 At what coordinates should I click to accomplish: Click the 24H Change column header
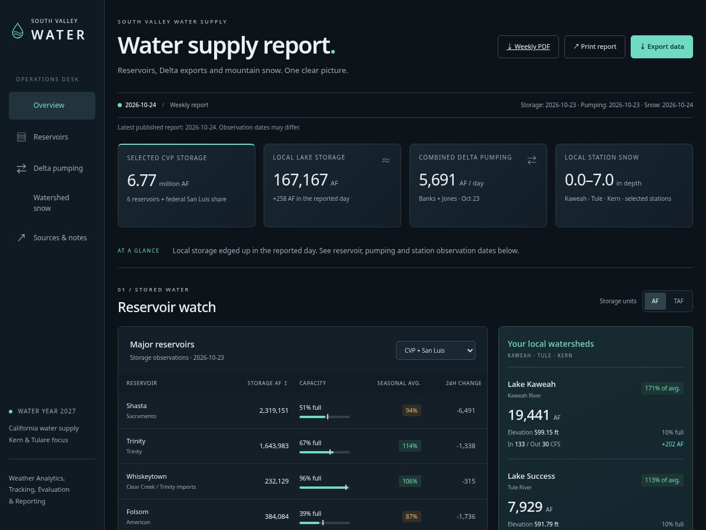464,383
